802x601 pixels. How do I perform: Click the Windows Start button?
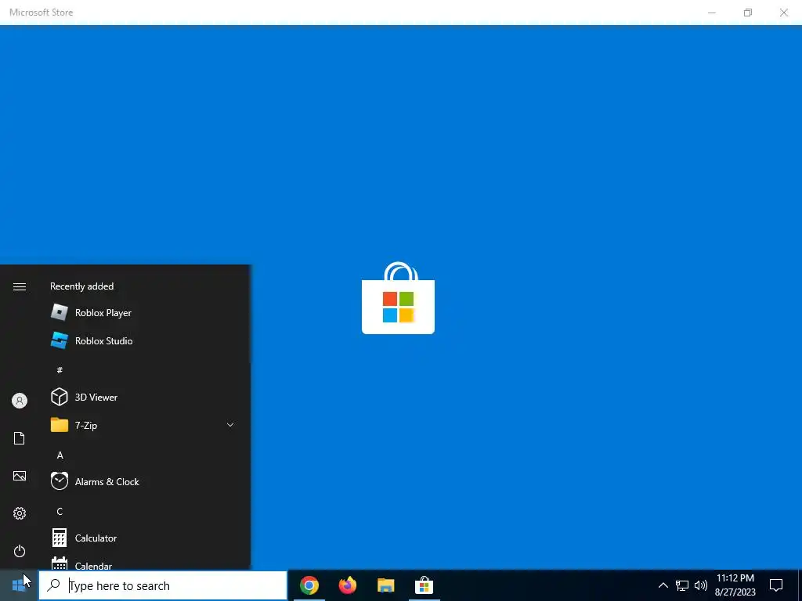[19, 585]
